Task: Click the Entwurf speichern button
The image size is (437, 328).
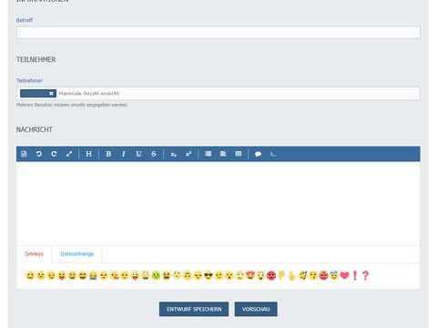Action: pos(194,309)
